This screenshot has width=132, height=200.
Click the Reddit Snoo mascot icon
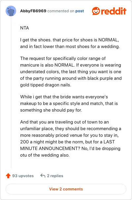point(96,11)
